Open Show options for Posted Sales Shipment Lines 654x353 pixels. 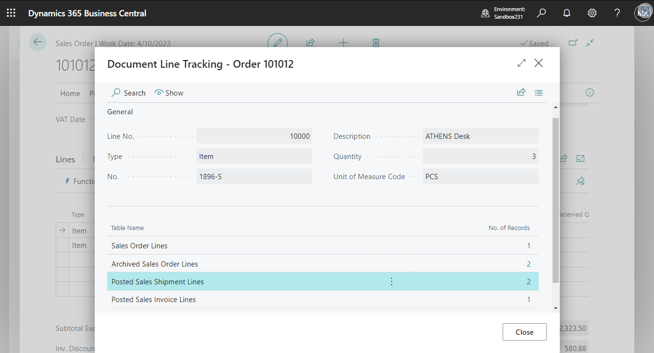391,282
